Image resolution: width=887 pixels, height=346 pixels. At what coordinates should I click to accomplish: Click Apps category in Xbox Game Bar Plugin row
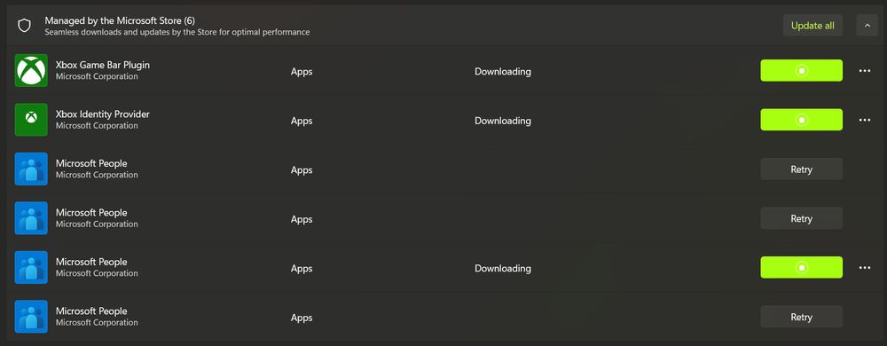tap(302, 72)
